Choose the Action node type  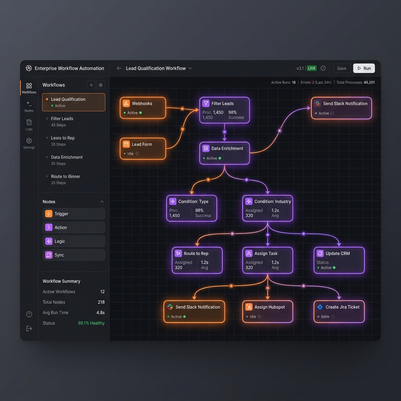tap(74, 228)
